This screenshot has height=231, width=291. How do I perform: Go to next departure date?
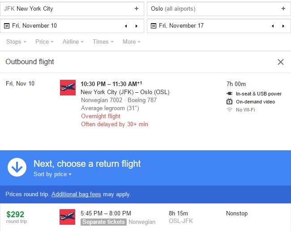137,26
